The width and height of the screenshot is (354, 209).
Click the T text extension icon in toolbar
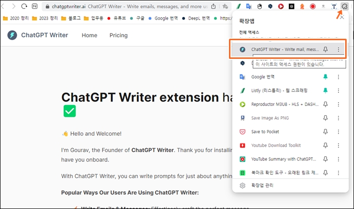click(334, 6)
